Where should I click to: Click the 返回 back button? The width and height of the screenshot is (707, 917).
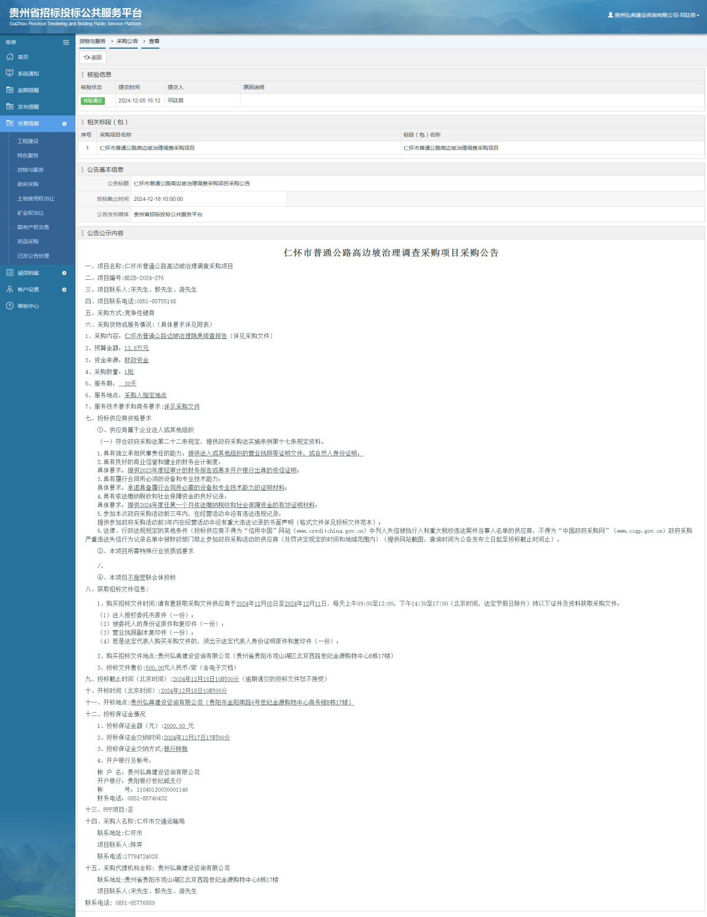pyautogui.click(x=93, y=57)
